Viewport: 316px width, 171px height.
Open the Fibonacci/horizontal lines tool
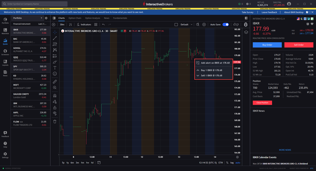pos(55,44)
